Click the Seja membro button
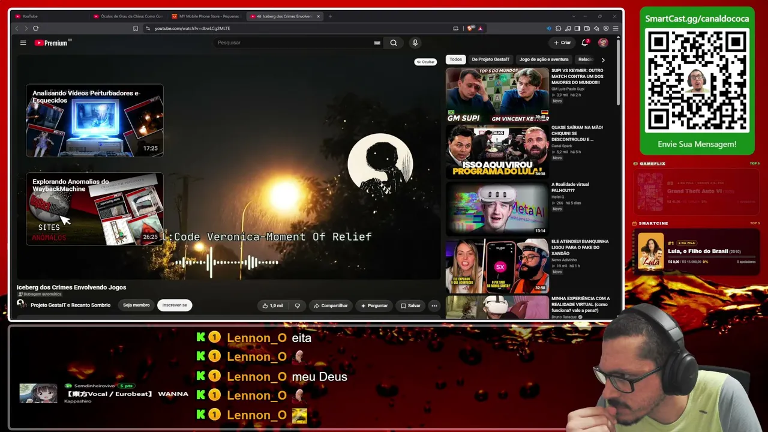The height and width of the screenshot is (432, 768). pos(136,305)
